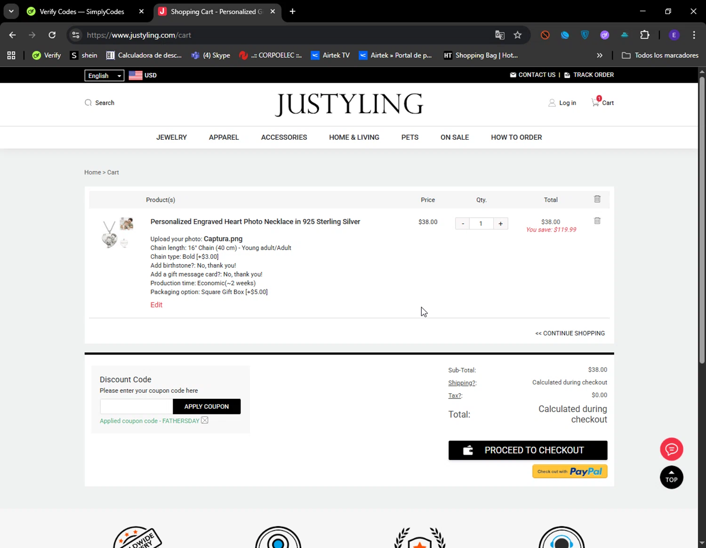Reload the current page
Image resolution: width=706 pixels, height=548 pixels.
[52, 35]
